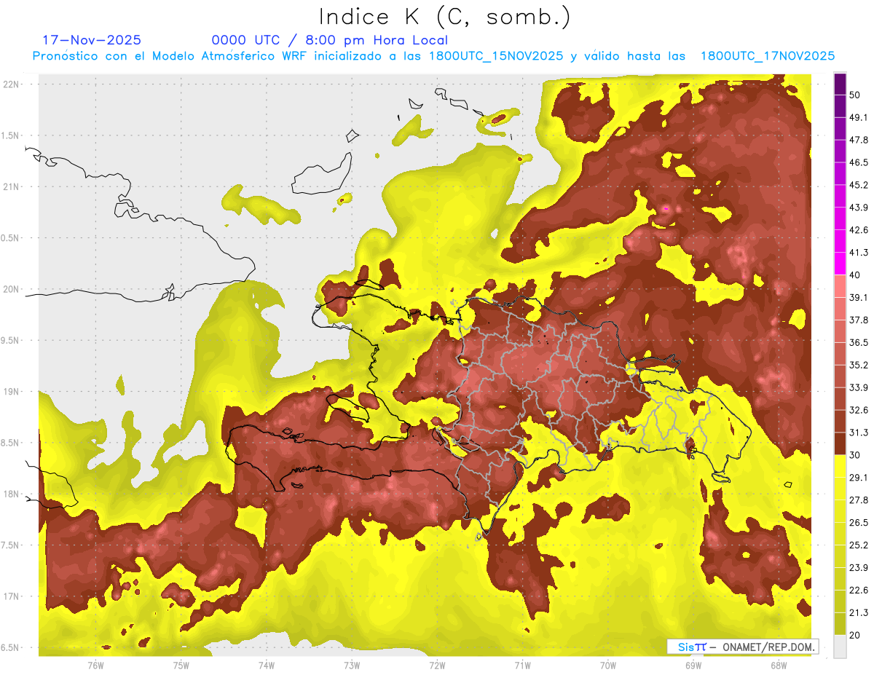The image size is (874, 675).
Task: Click the color scale value 29.1
Action: [859, 478]
